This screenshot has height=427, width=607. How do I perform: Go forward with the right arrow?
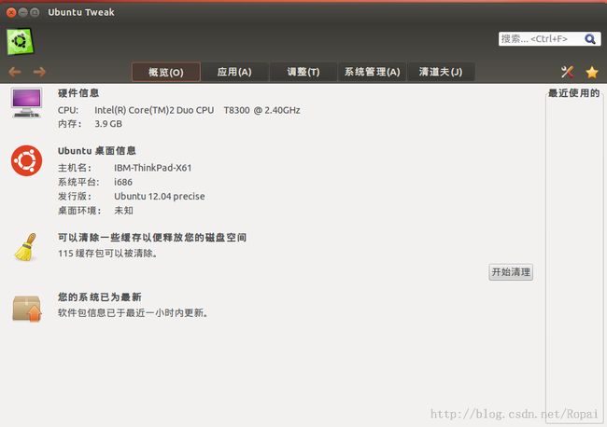[39, 72]
